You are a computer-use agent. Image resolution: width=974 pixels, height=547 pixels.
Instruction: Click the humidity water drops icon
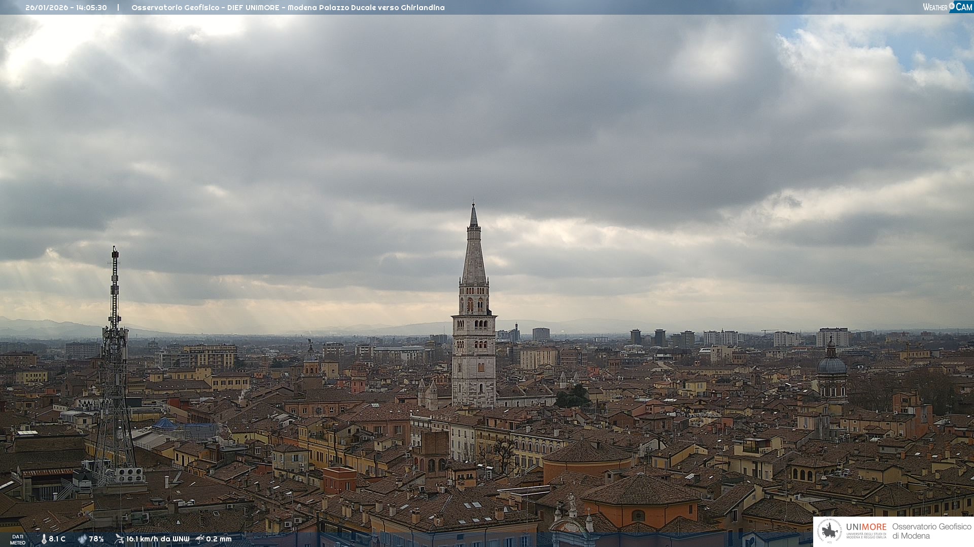coord(82,539)
